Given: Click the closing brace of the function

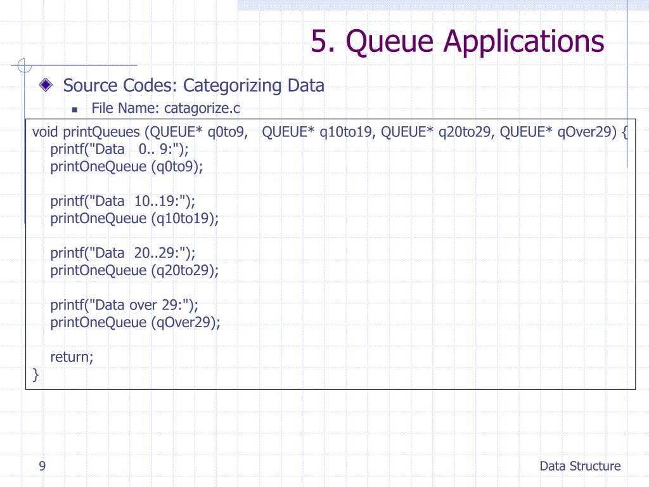Looking at the screenshot, I should tap(35, 375).
